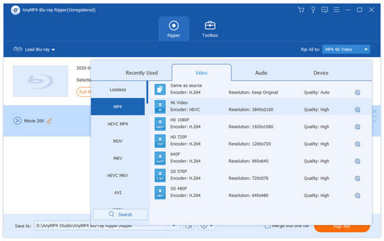This screenshot has height=241, width=384.
Task: Play Movie 200 preview
Action: pos(17,121)
